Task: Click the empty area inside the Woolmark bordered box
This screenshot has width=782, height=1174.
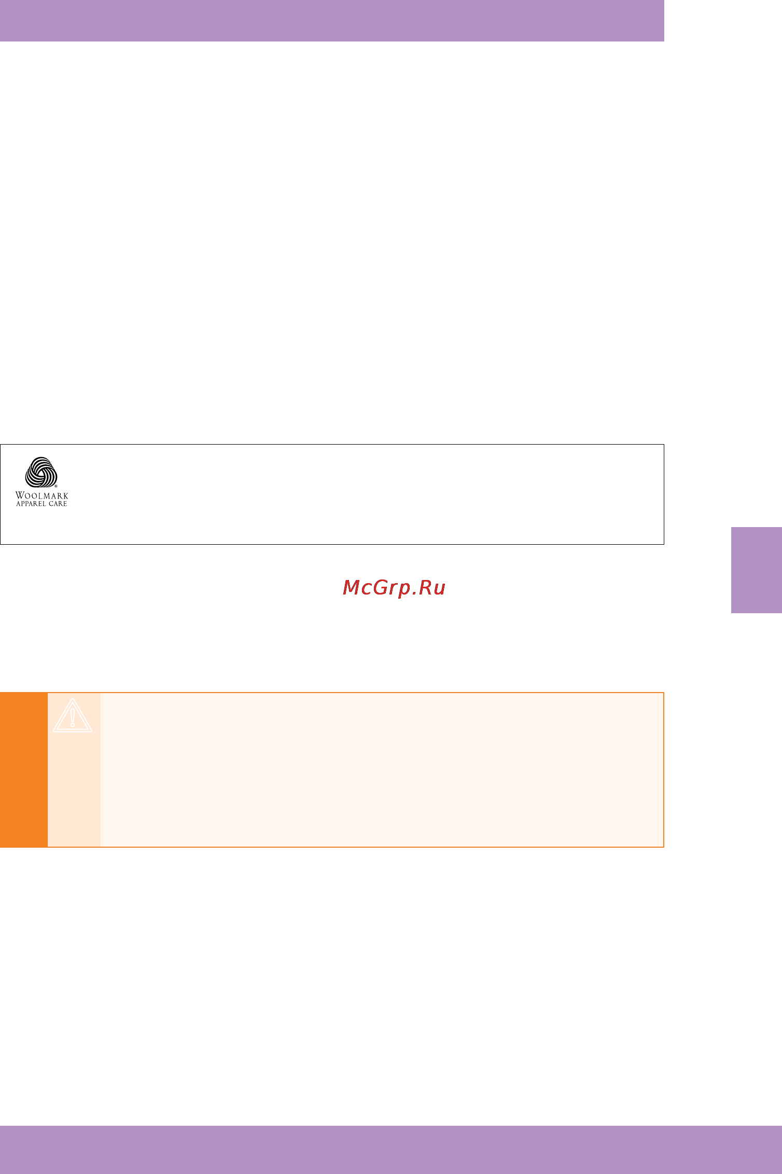Action: (363, 494)
